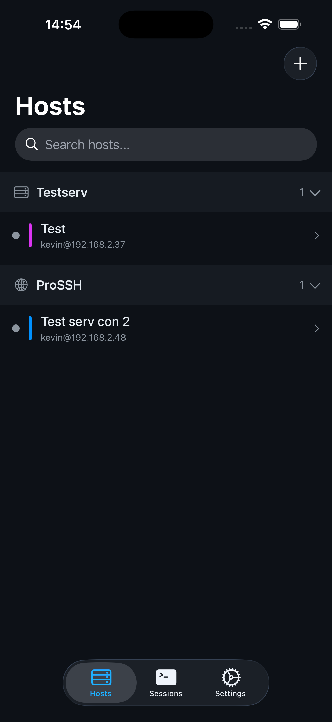Click the magenta color bar beside Test
Image resolution: width=332 pixels, height=722 pixels.
(x=31, y=236)
